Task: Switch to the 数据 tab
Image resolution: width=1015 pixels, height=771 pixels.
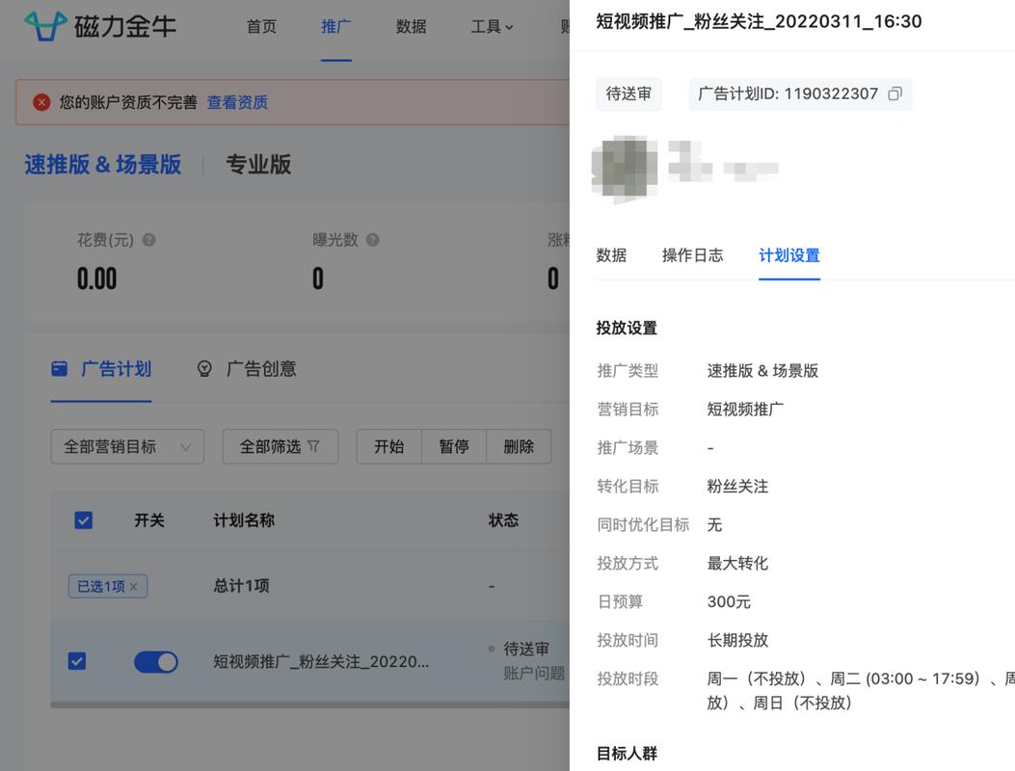Action: [611, 255]
